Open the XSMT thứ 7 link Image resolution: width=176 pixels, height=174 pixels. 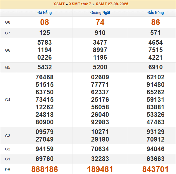click(81, 4)
